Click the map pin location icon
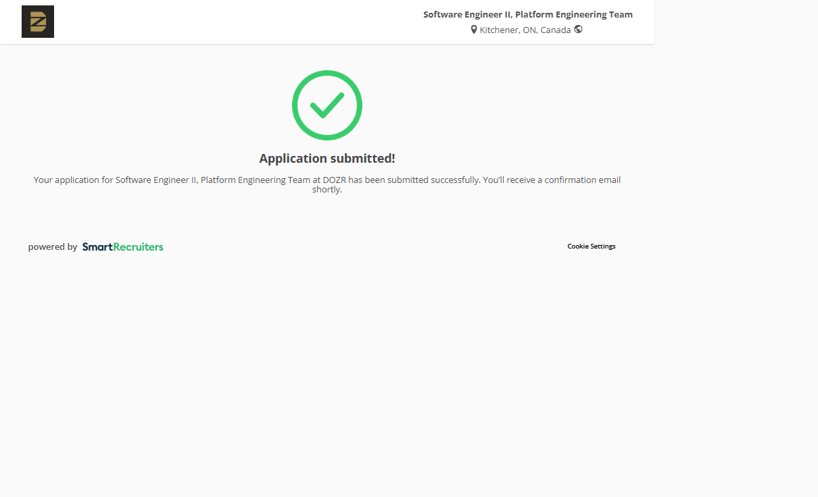Viewport: 818px width, 497px height. pyautogui.click(x=474, y=30)
